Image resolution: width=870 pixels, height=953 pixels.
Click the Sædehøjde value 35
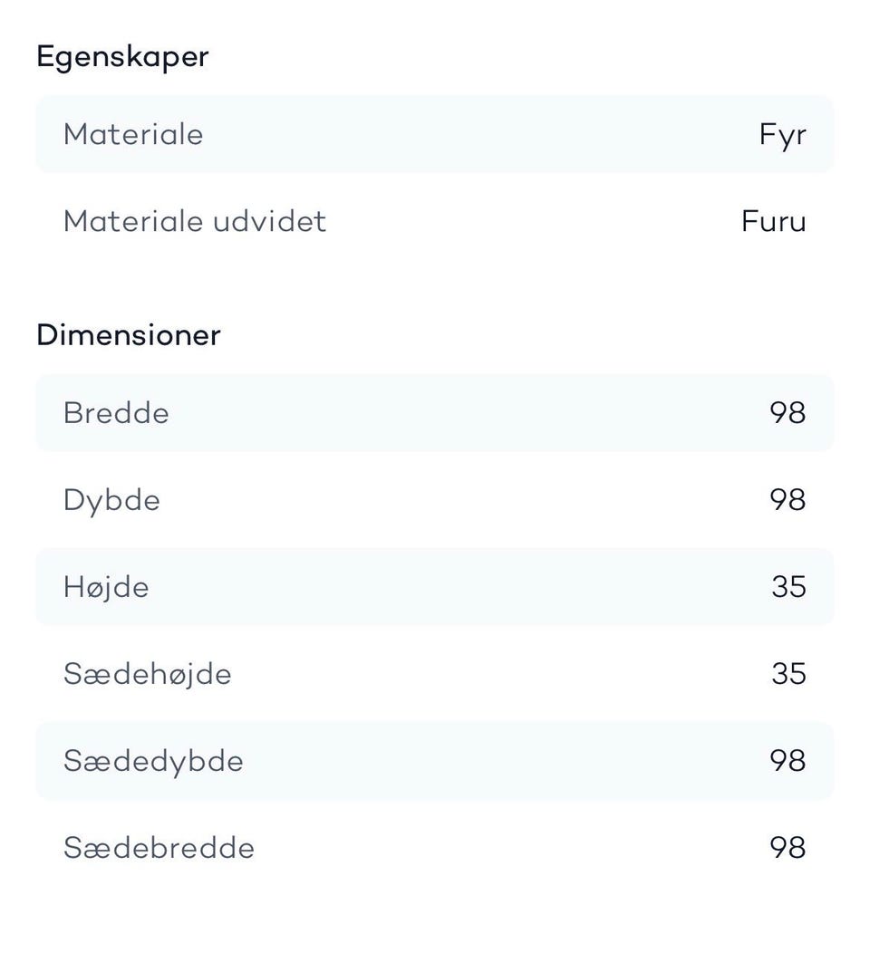click(x=788, y=674)
